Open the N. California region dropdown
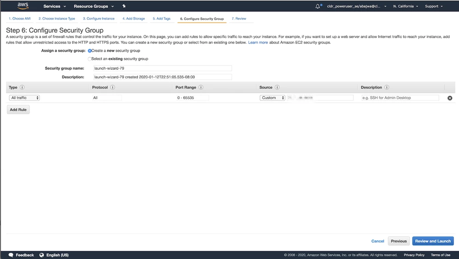 pyautogui.click(x=405, y=6)
